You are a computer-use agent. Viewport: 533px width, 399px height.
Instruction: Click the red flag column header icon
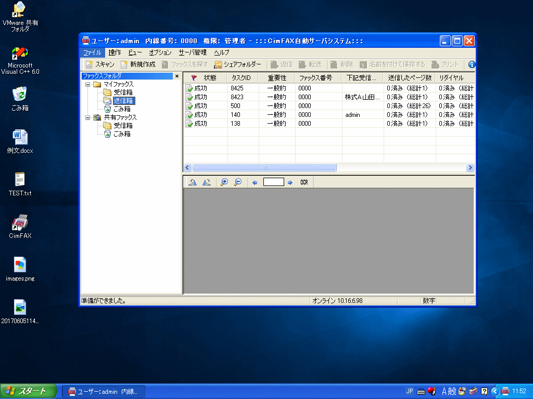point(194,78)
